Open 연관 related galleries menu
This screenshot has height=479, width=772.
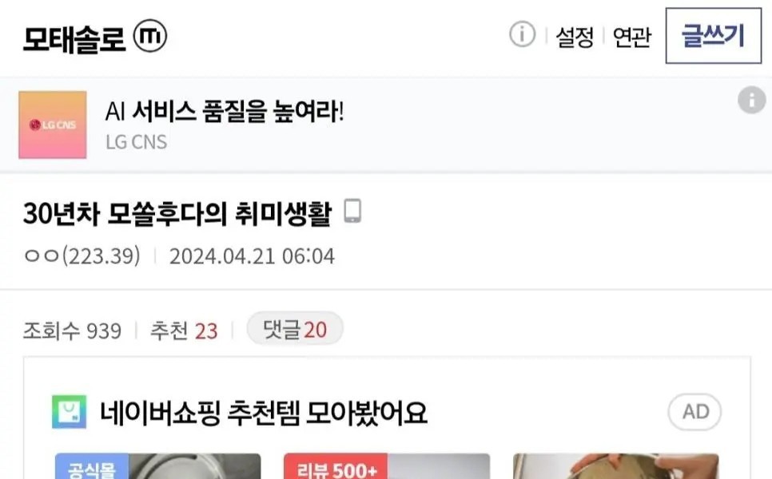631,37
